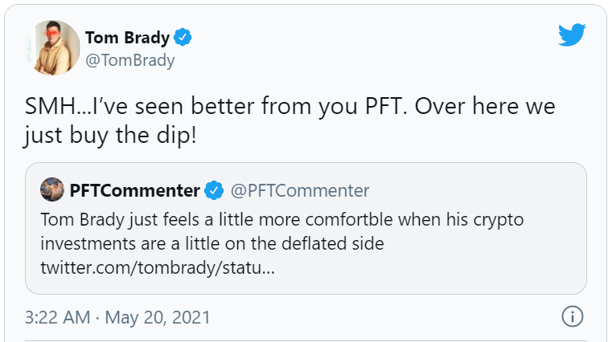Viewport: 608px width, 342px height.
Task: Click the word 'PFT' in Brady's tweet
Action: pos(384,106)
